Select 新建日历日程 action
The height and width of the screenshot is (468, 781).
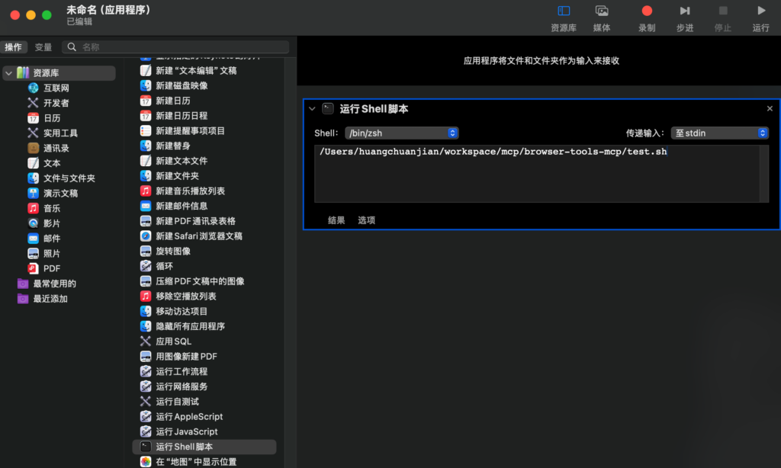pos(182,116)
